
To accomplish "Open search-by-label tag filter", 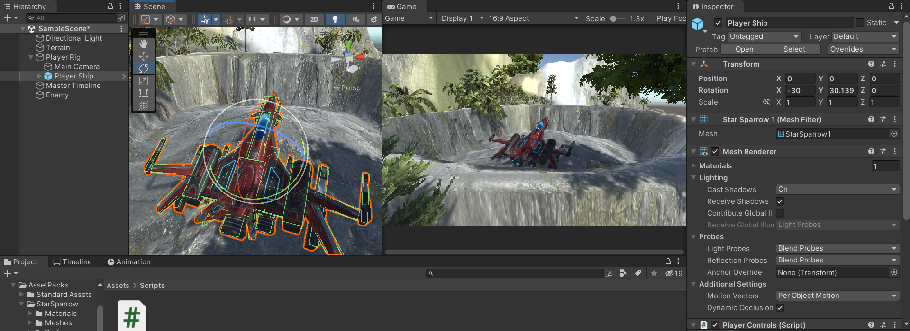I will click(x=638, y=273).
